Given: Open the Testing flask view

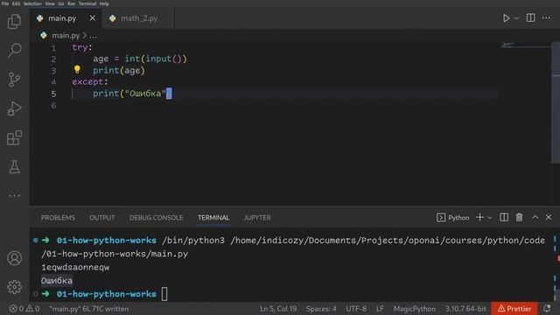Looking at the screenshot, I should 14,167.
